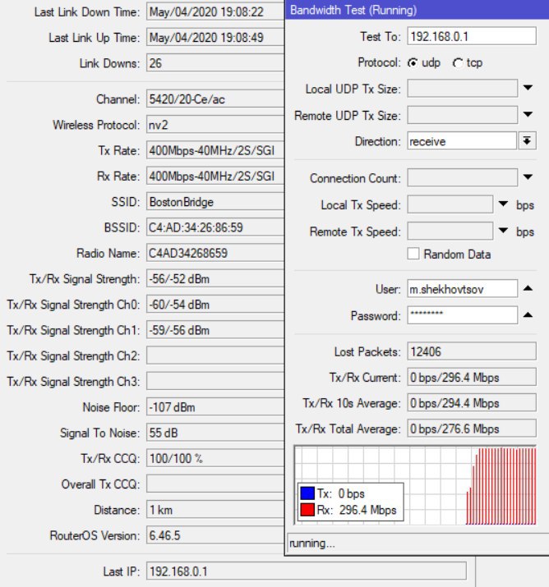Click the Rx: 296.4 Mbps legend text
Viewport: 549px width, 587px height.
[x=357, y=510]
